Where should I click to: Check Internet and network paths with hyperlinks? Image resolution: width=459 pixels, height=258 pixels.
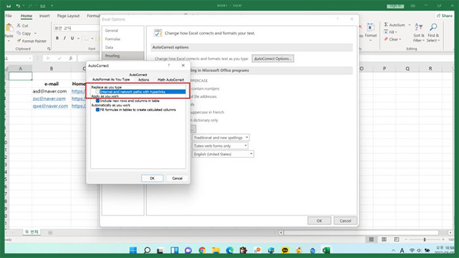coord(98,92)
